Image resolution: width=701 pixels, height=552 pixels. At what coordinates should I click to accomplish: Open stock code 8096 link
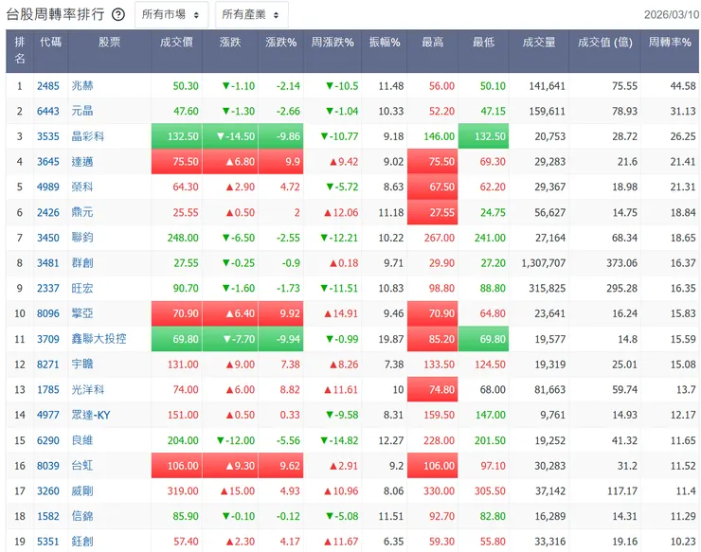click(47, 313)
